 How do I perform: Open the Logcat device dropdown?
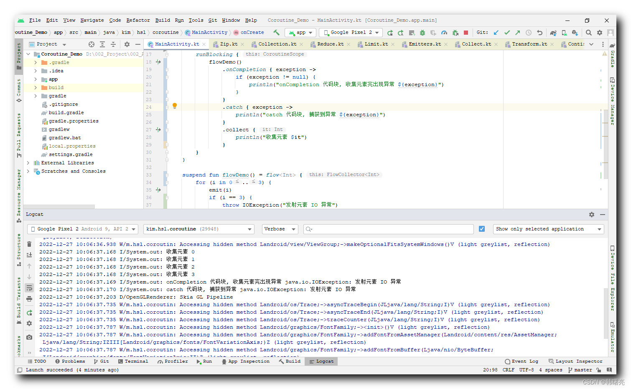click(83, 229)
